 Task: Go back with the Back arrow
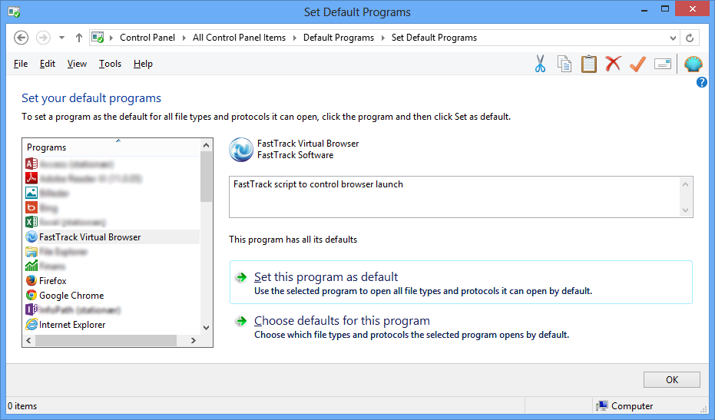(x=21, y=38)
